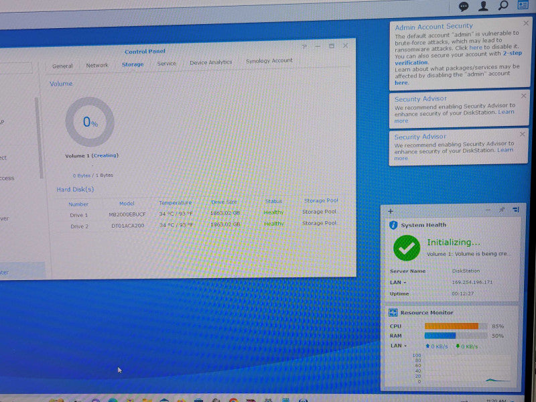Screen dimensions: 536x402
Task: Minimize the widget panel
Action: point(488,210)
